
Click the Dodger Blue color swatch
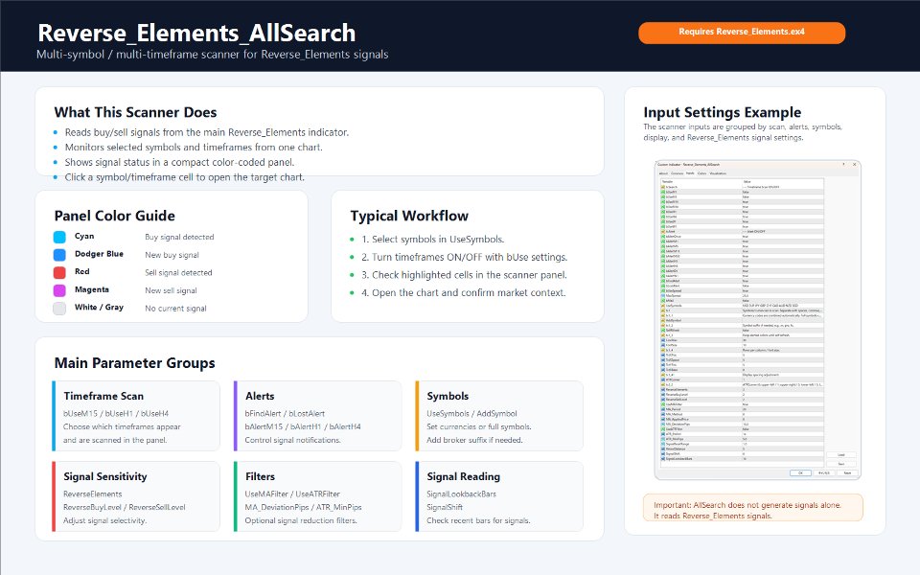(x=59, y=255)
